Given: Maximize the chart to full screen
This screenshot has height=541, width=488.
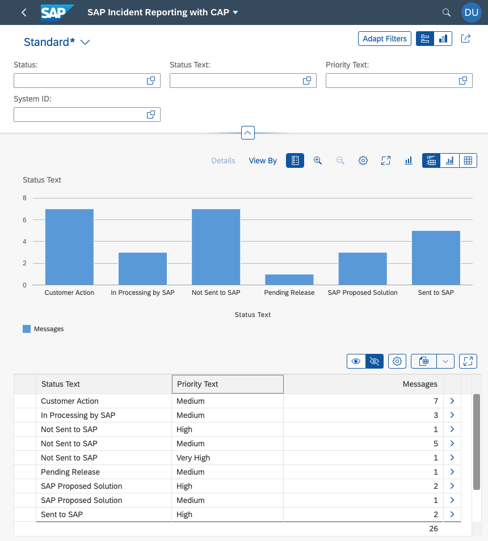Looking at the screenshot, I should coord(386,160).
